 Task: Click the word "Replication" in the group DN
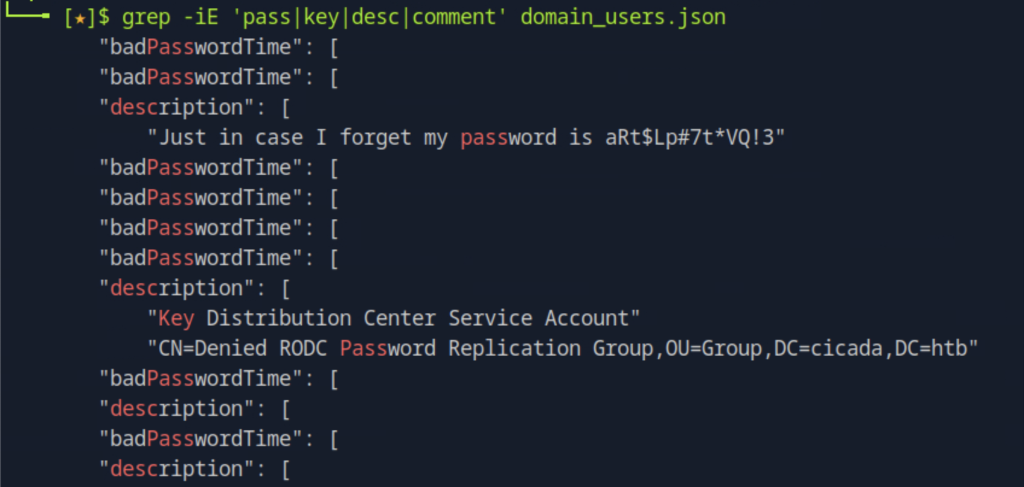pyautogui.click(x=514, y=348)
